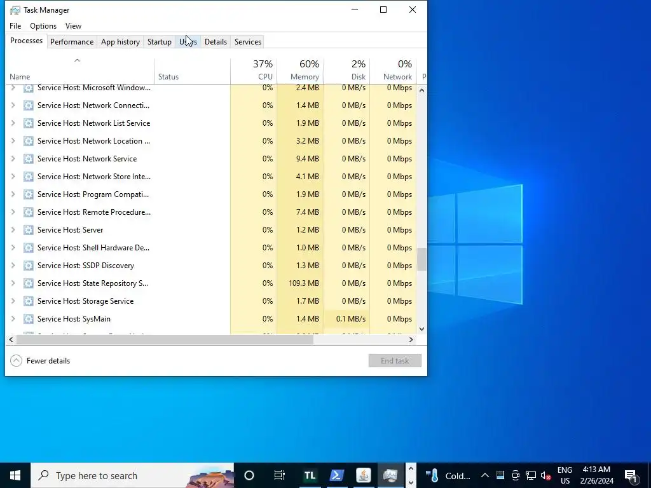Click the horizontal scrollbar thumb
This screenshot has width=651, height=488.
coord(165,340)
